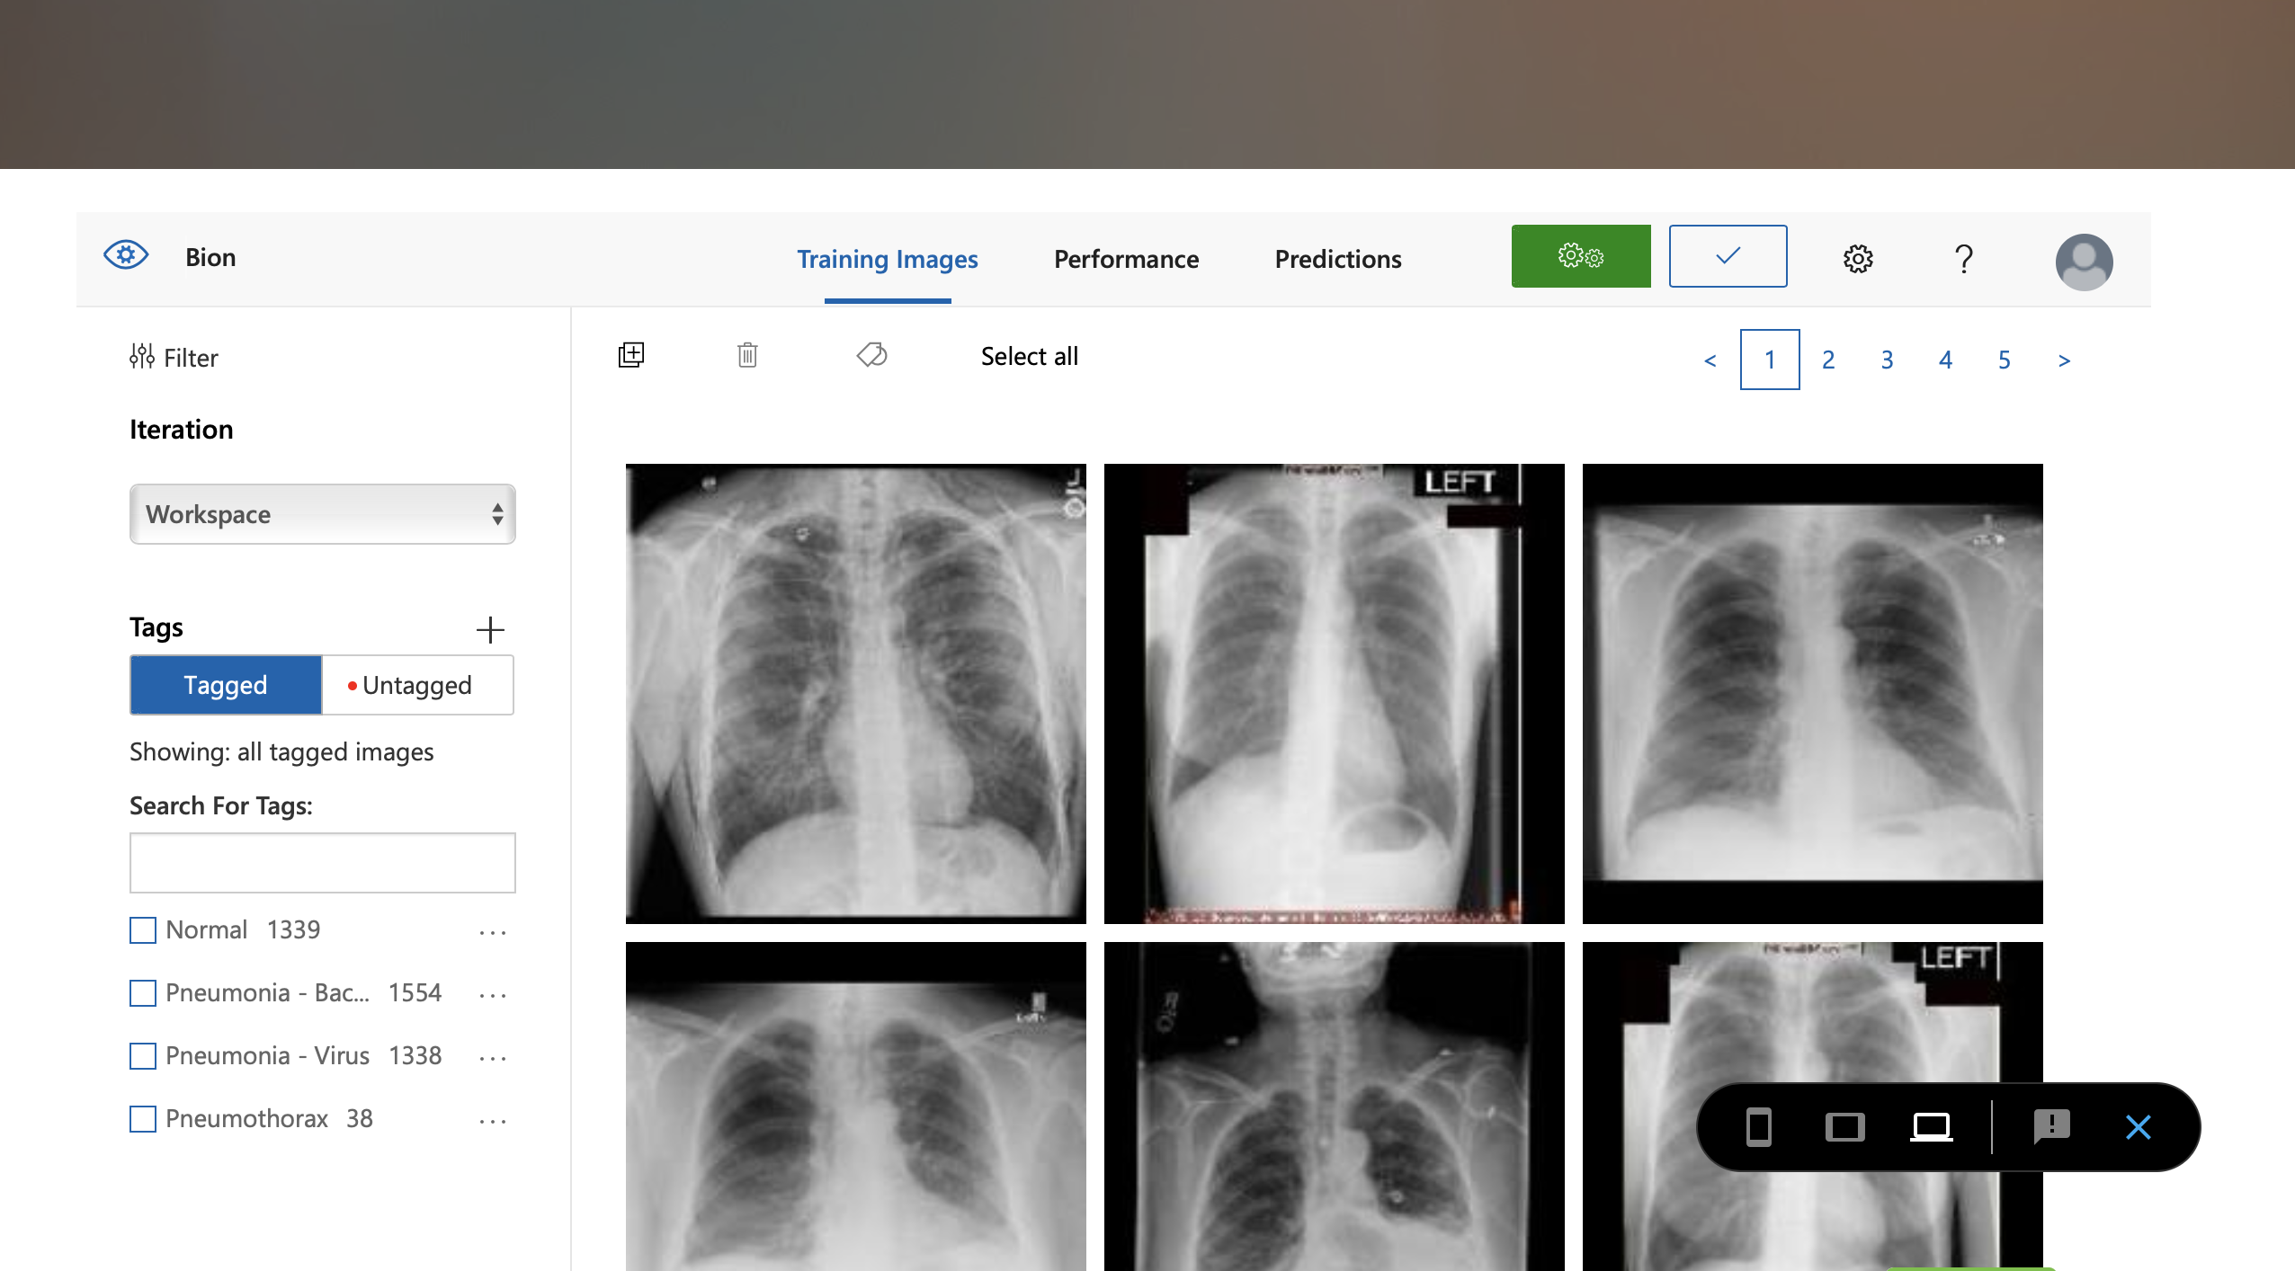This screenshot has width=2295, height=1271.
Task: Switch to the Predictions tab
Action: (1337, 259)
